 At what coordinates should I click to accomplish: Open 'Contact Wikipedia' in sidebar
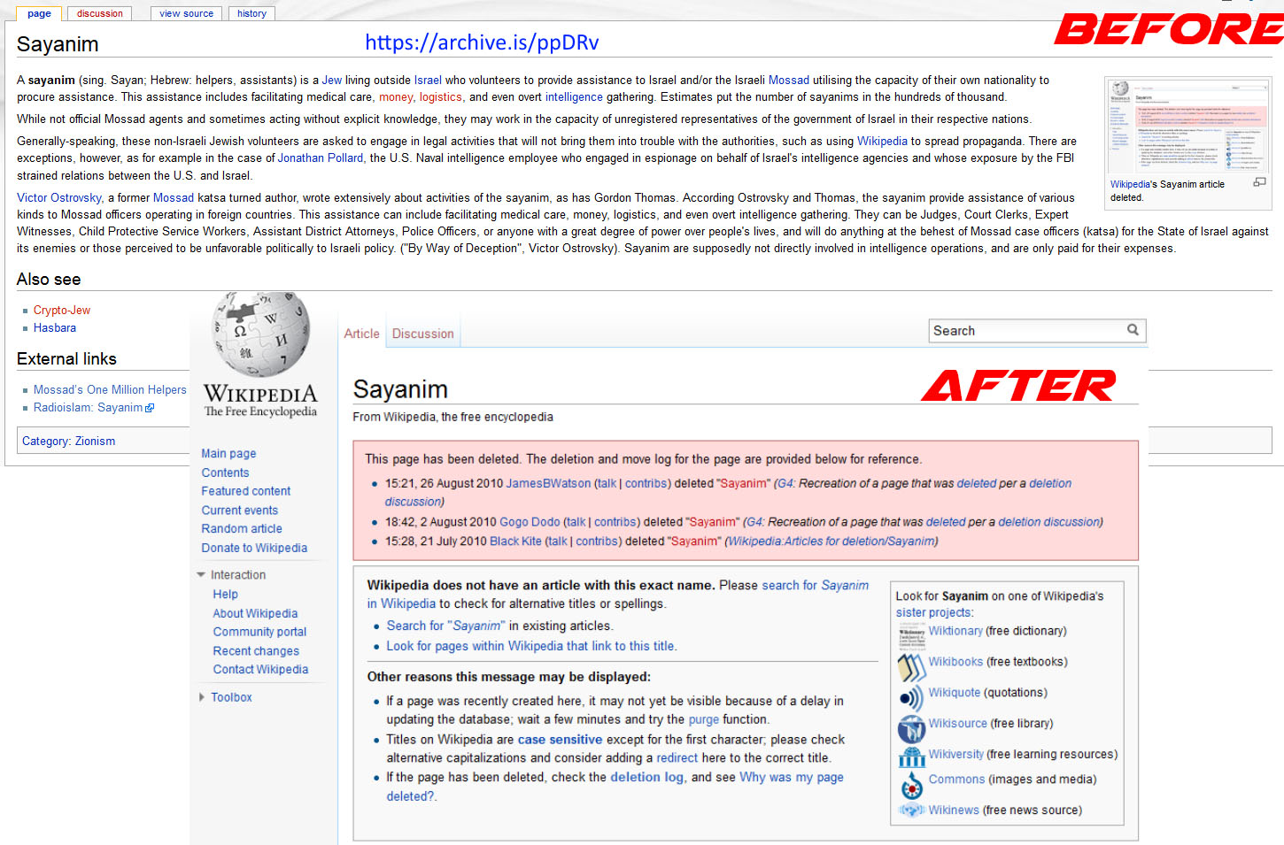click(260, 670)
